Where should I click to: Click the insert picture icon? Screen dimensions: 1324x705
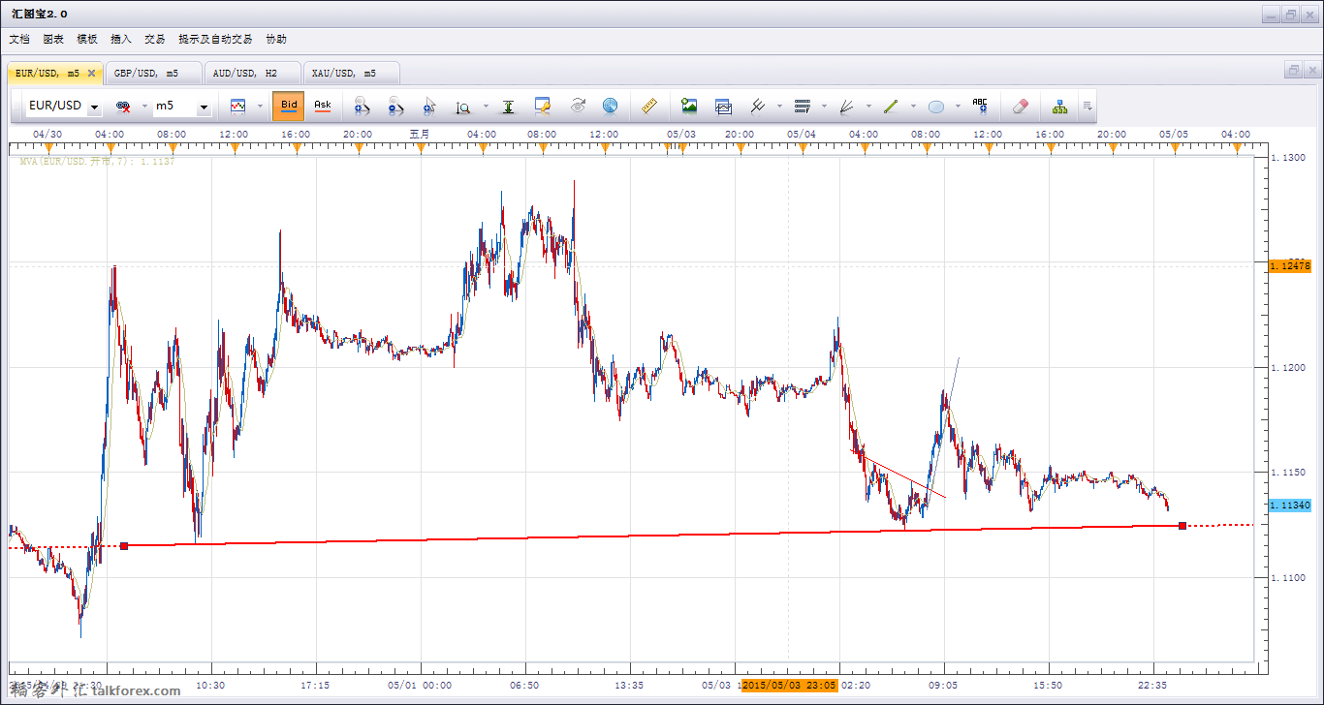tap(689, 106)
